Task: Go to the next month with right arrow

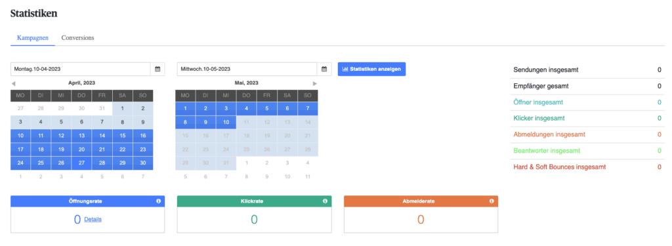Action: click(x=315, y=83)
